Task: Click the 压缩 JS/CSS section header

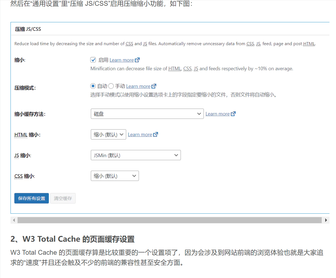Action: click(28, 29)
